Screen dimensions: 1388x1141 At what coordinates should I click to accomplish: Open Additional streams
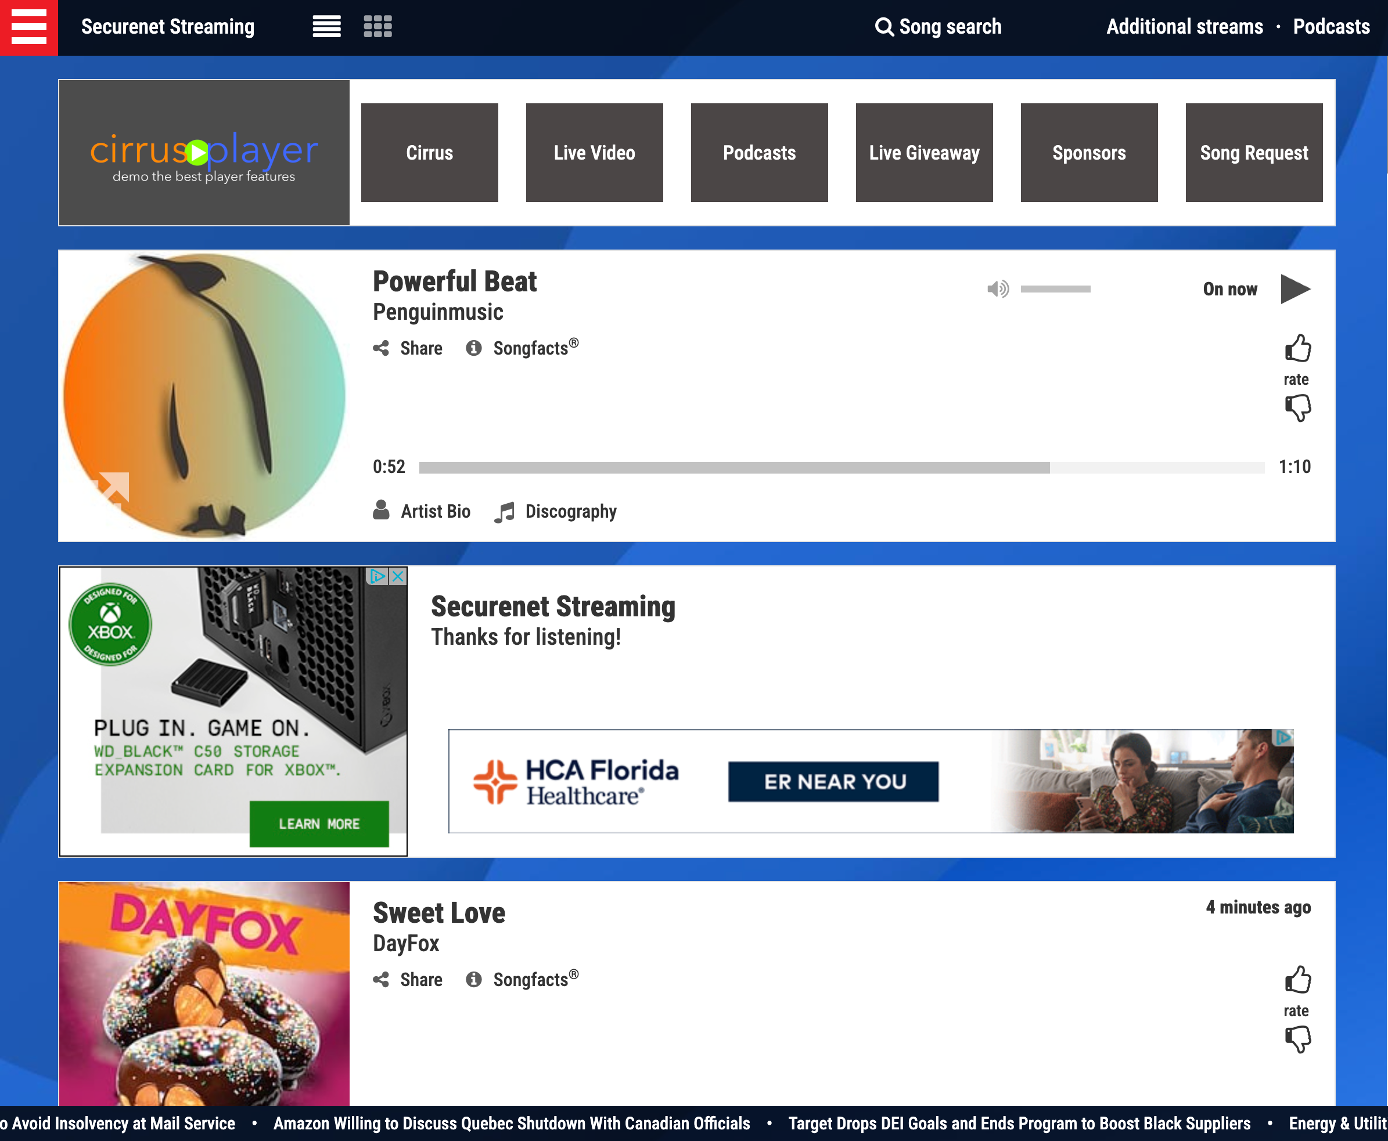pyautogui.click(x=1184, y=27)
